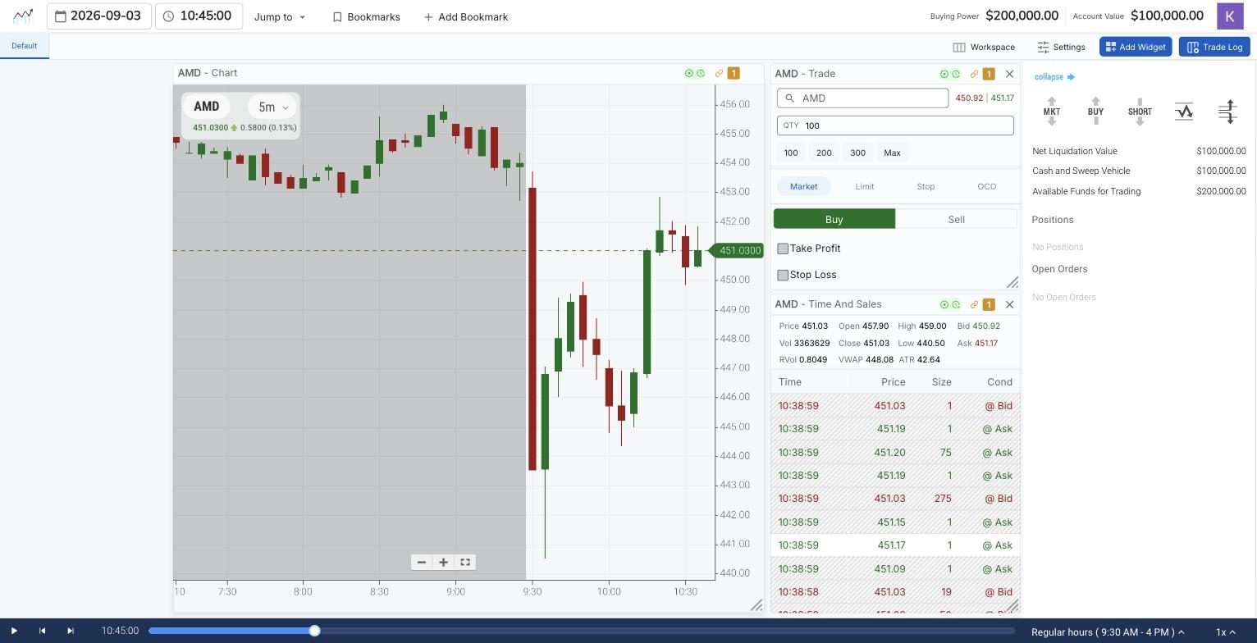Click the app logo in top-left corner

click(23, 16)
